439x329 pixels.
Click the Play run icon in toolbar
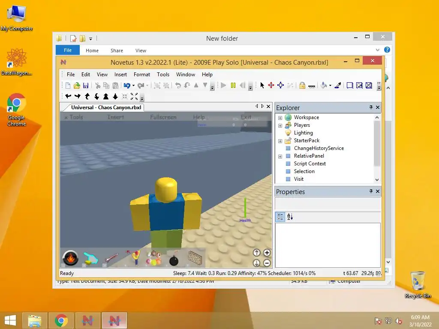point(223,85)
